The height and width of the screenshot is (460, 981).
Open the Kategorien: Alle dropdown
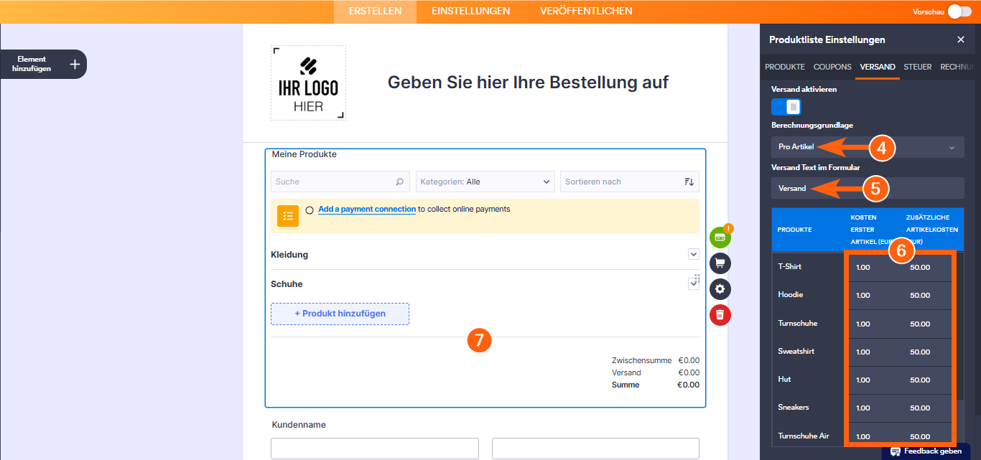tap(485, 181)
